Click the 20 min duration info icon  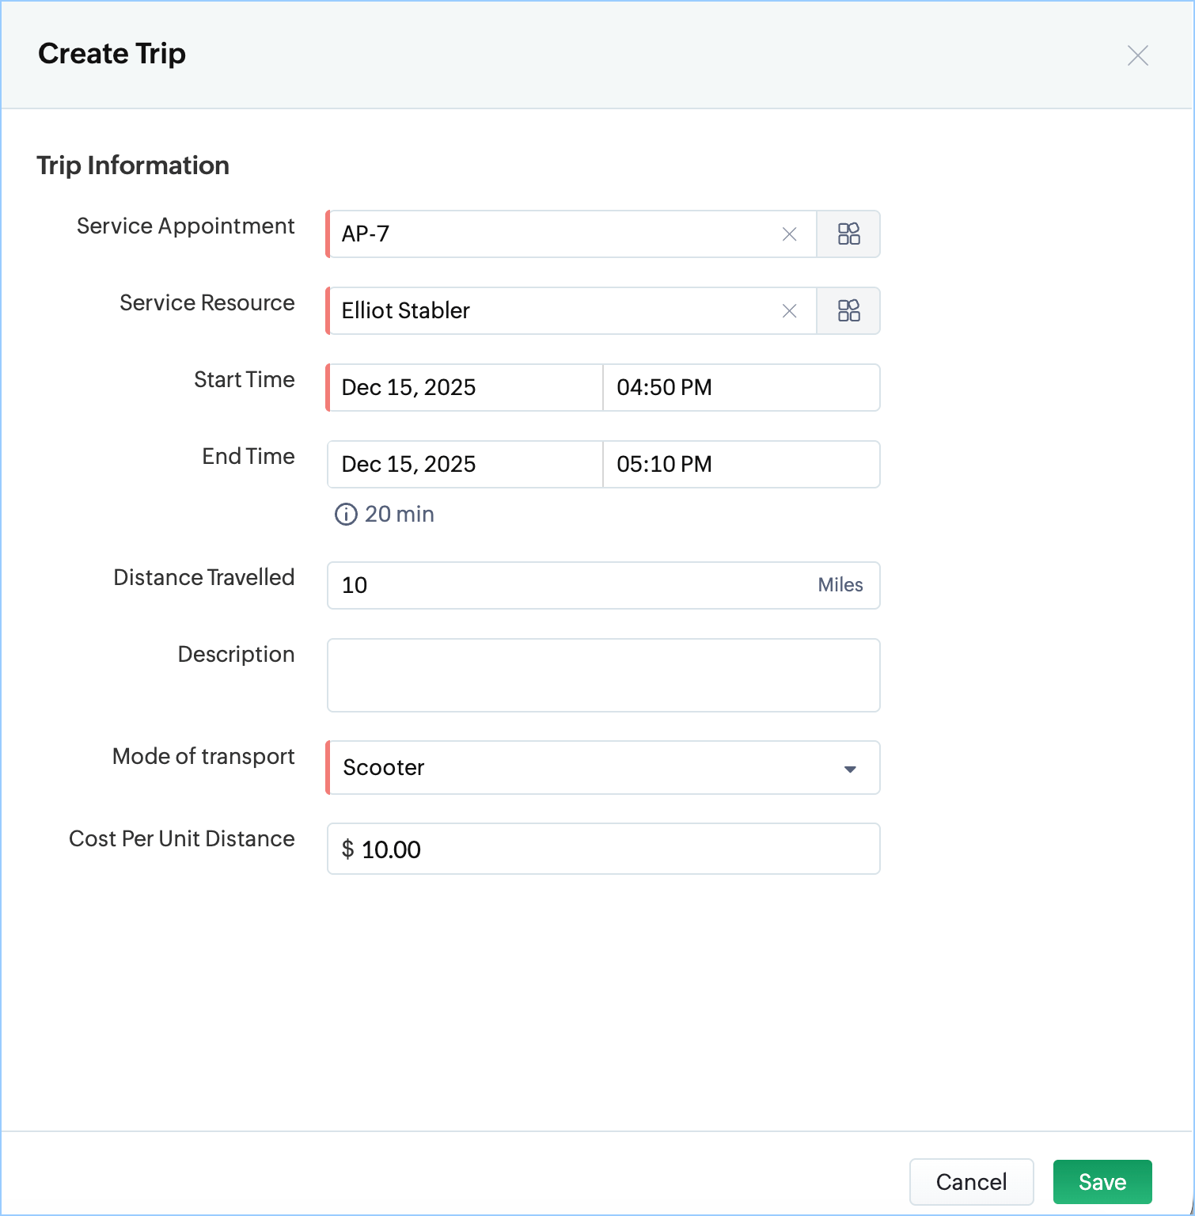coord(346,515)
